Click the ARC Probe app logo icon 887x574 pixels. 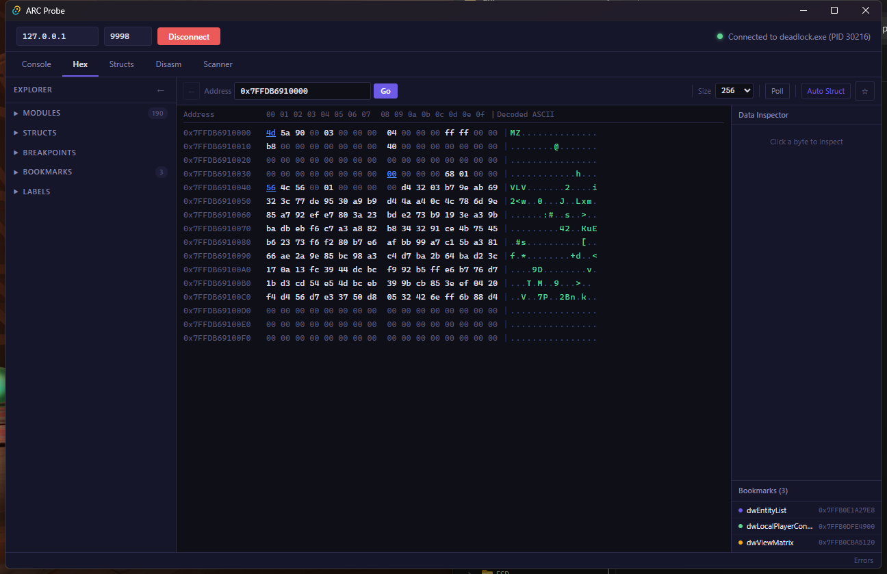16,10
